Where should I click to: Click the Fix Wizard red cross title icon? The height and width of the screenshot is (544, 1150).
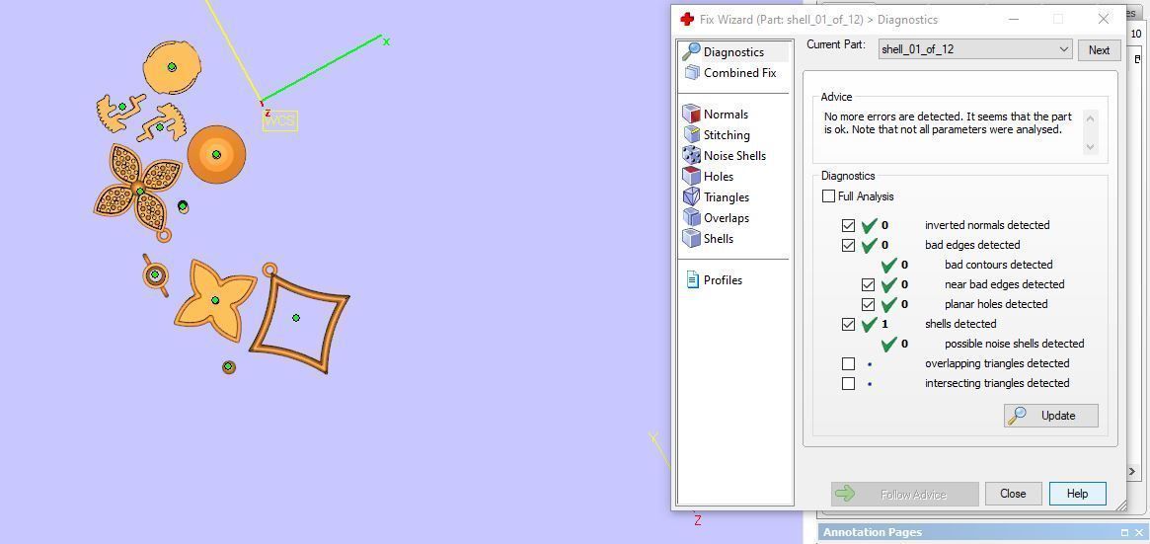point(687,19)
